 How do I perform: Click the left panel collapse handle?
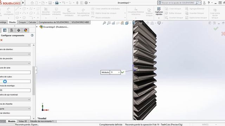36,70
